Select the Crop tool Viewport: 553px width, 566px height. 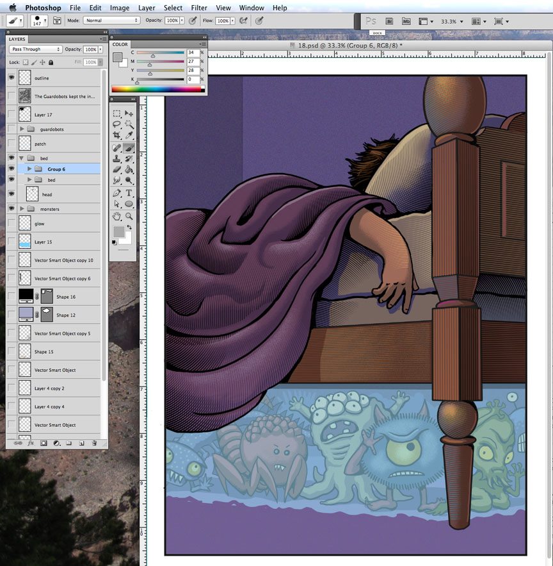point(116,135)
